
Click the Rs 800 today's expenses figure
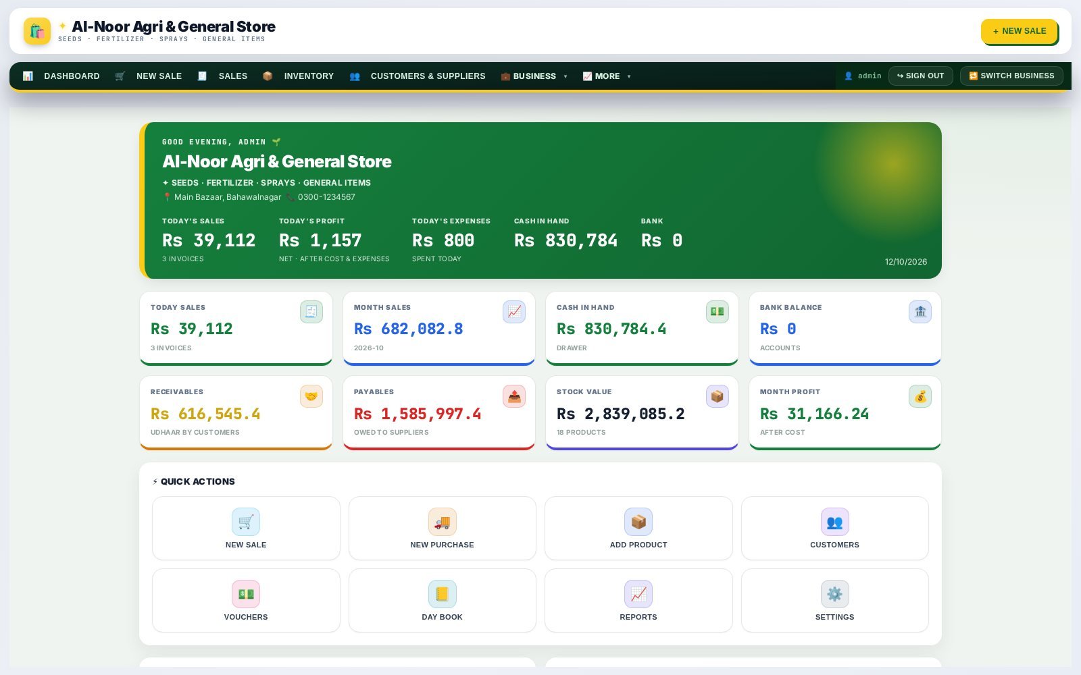coord(443,240)
